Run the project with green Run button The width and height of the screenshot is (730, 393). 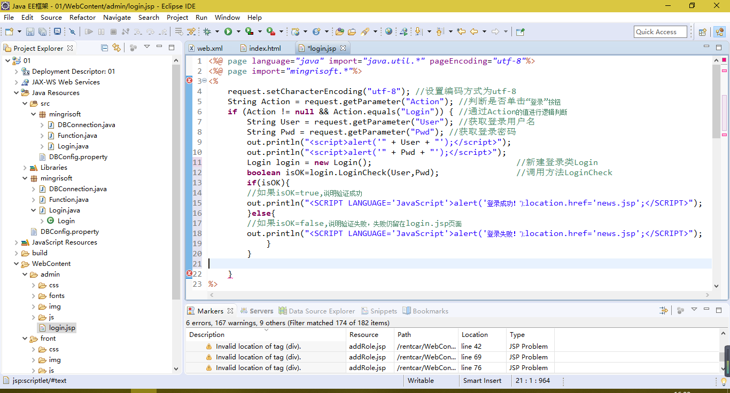228,32
